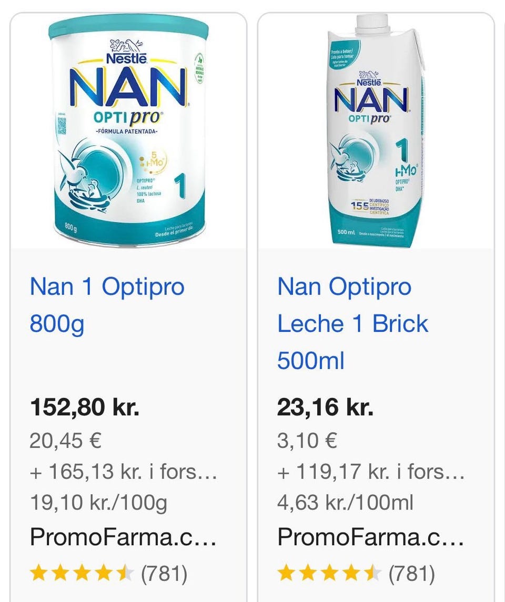Click the 19,10 kr./100g unit price
505x602 pixels.
98,503
